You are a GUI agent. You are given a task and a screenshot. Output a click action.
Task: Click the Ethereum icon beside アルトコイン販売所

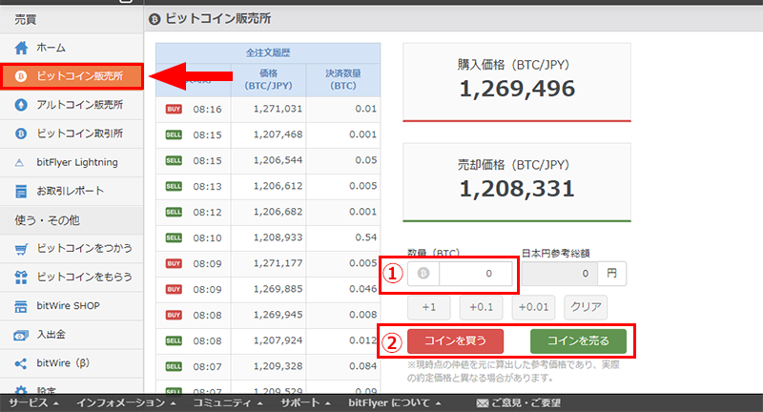pyautogui.click(x=20, y=105)
